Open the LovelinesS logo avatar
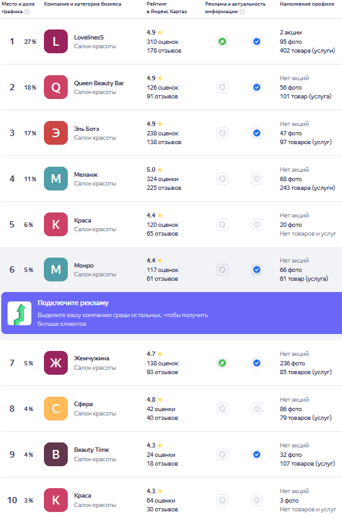342x517 pixels. click(56, 41)
